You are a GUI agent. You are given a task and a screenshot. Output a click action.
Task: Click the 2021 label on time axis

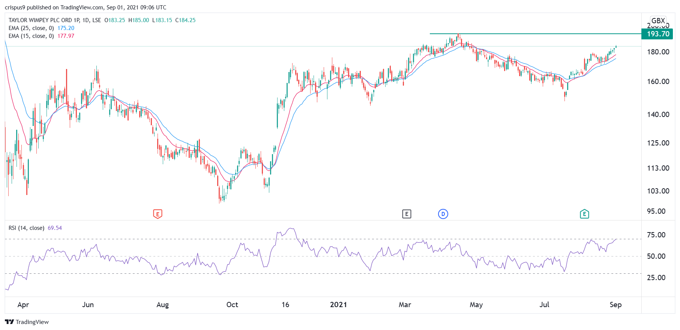pyautogui.click(x=338, y=304)
